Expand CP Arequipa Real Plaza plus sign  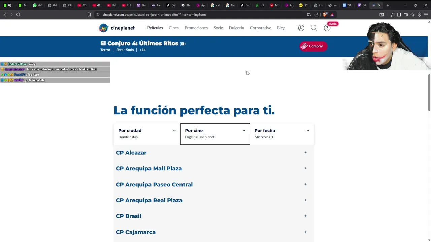pos(305,200)
